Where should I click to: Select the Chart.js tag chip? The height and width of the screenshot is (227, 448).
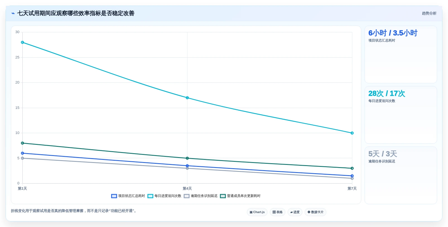[257, 212]
